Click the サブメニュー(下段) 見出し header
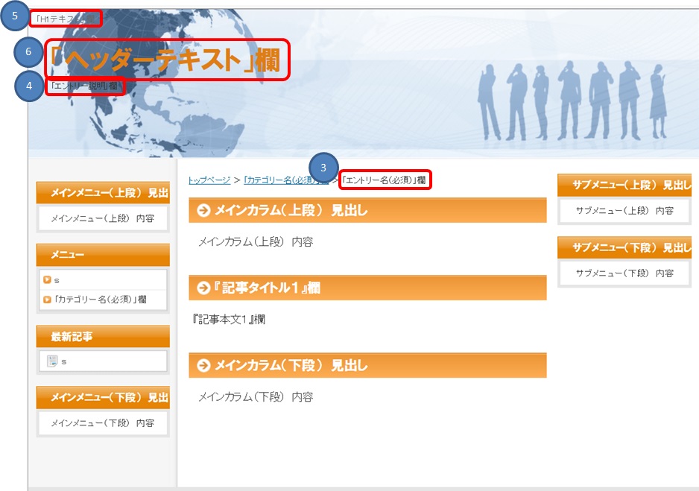Screen dimensions: 699x491 tap(624, 247)
